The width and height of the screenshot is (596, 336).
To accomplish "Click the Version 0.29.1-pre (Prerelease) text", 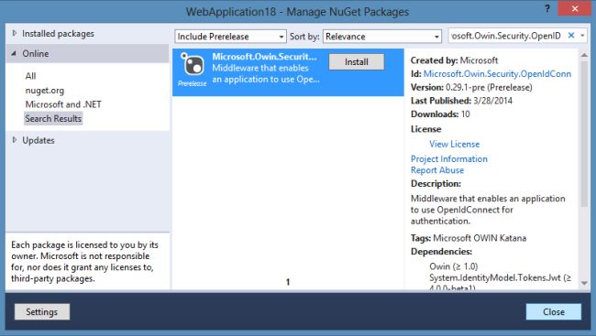I will pos(471,87).
